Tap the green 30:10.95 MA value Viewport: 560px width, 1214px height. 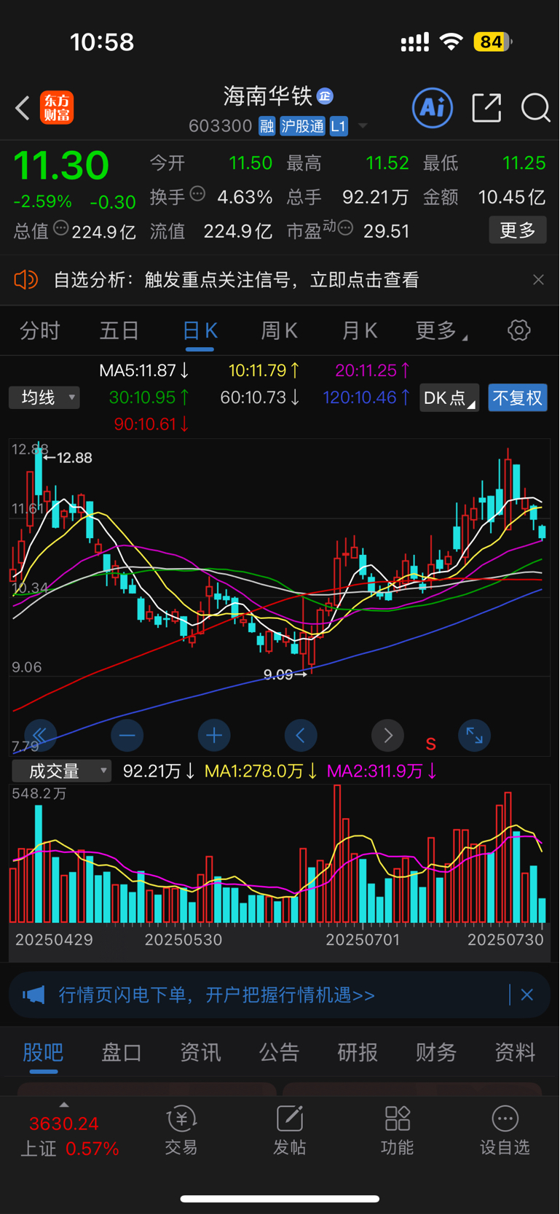[149, 397]
